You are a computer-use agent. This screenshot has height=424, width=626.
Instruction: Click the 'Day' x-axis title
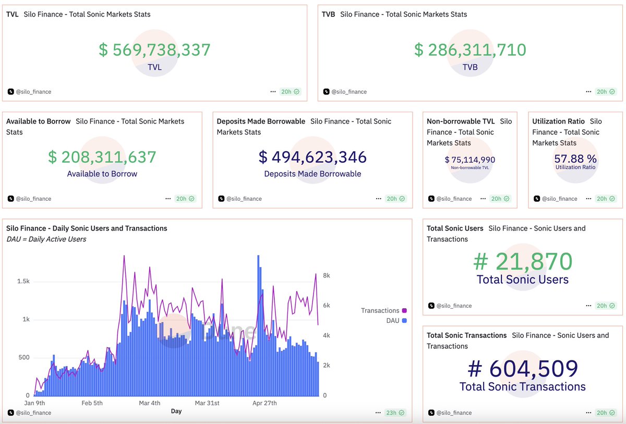(x=176, y=411)
